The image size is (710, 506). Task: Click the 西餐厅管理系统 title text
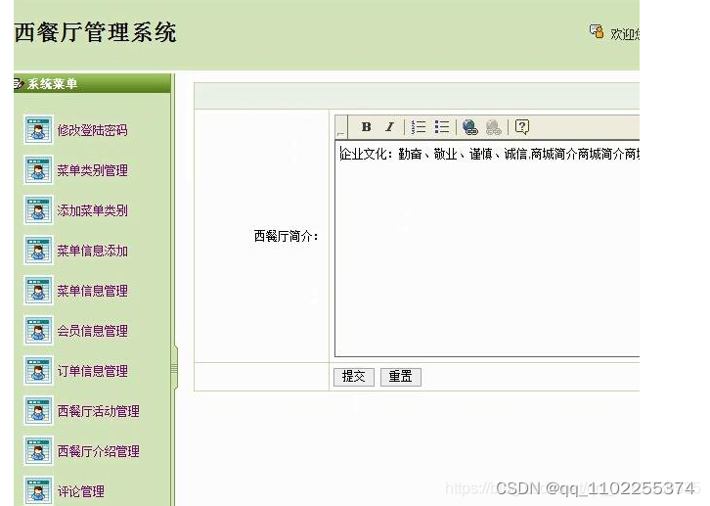coord(95,32)
